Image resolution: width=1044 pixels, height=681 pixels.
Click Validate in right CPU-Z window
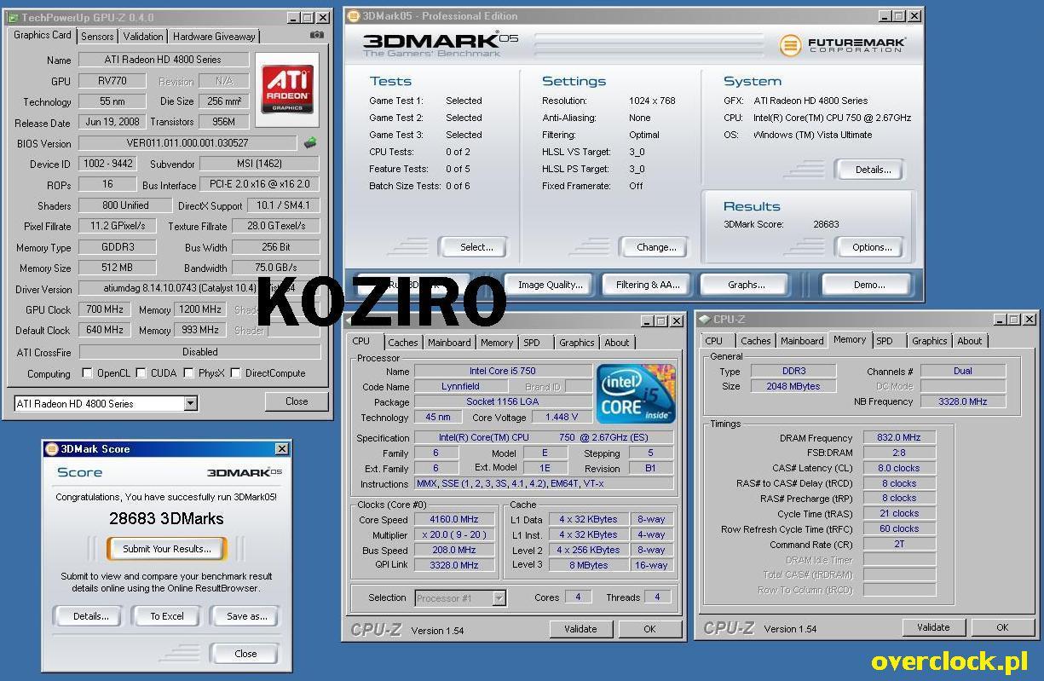[933, 627]
